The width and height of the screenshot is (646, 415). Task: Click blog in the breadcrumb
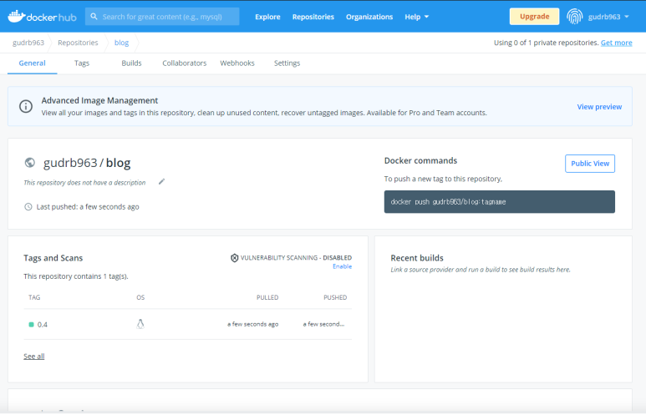pyautogui.click(x=121, y=43)
